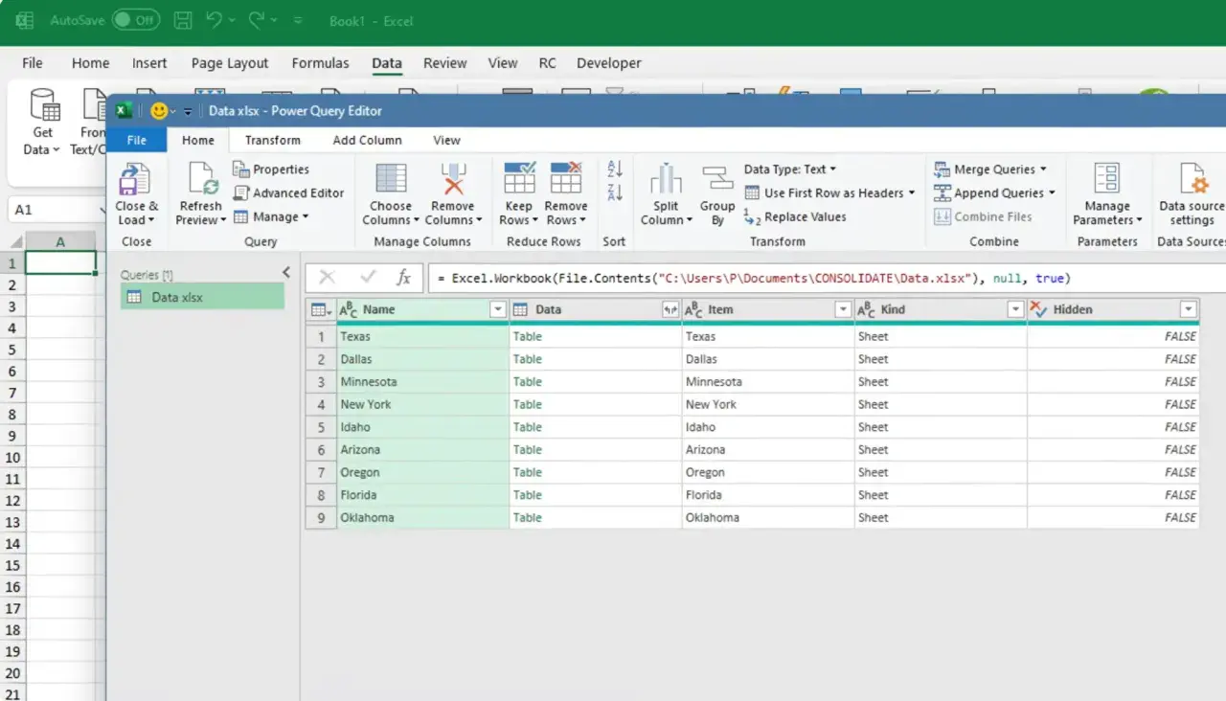Click Table link in Oklahoma row

[527, 518]
